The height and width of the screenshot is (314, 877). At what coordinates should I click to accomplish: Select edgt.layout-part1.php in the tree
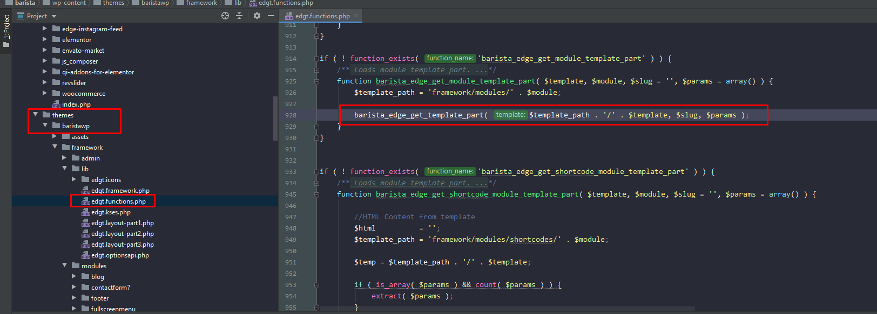pyautogui.click(x=123, y=223)
